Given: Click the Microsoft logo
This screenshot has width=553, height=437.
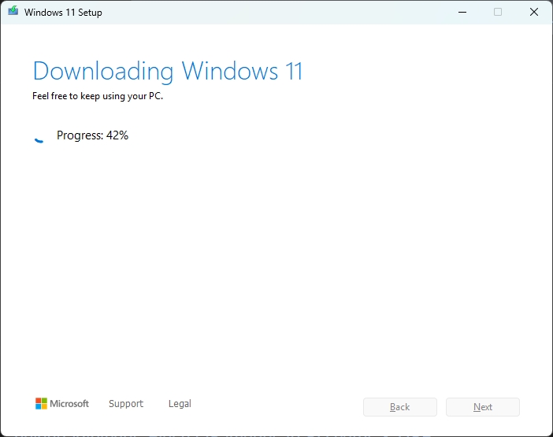Looking at the screenshot, I should pos(62,403).
